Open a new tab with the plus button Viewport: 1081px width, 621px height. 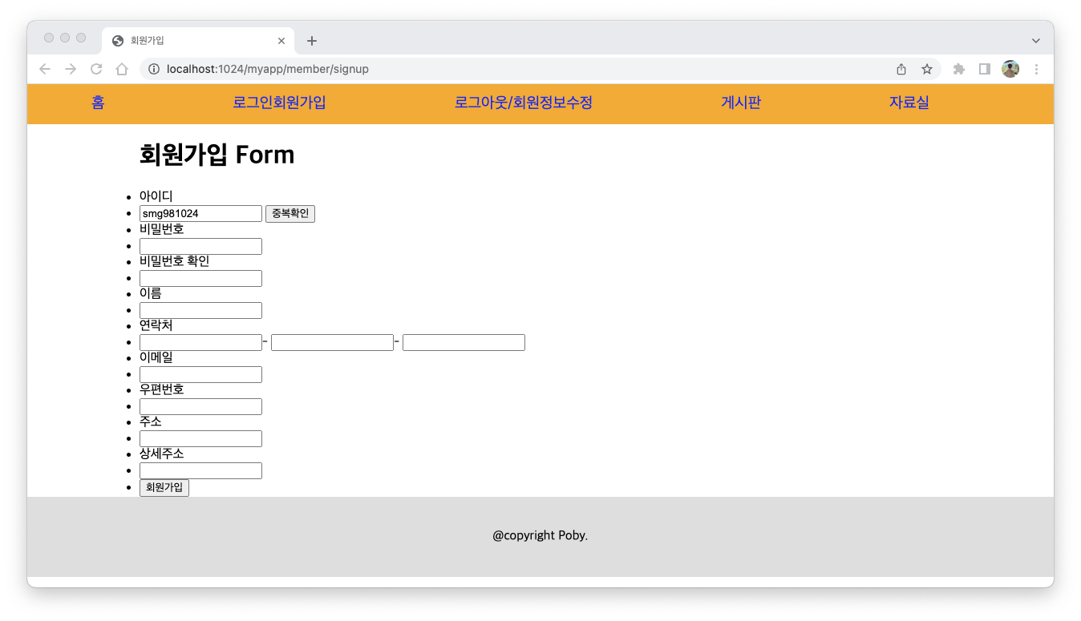click(312, 41)
